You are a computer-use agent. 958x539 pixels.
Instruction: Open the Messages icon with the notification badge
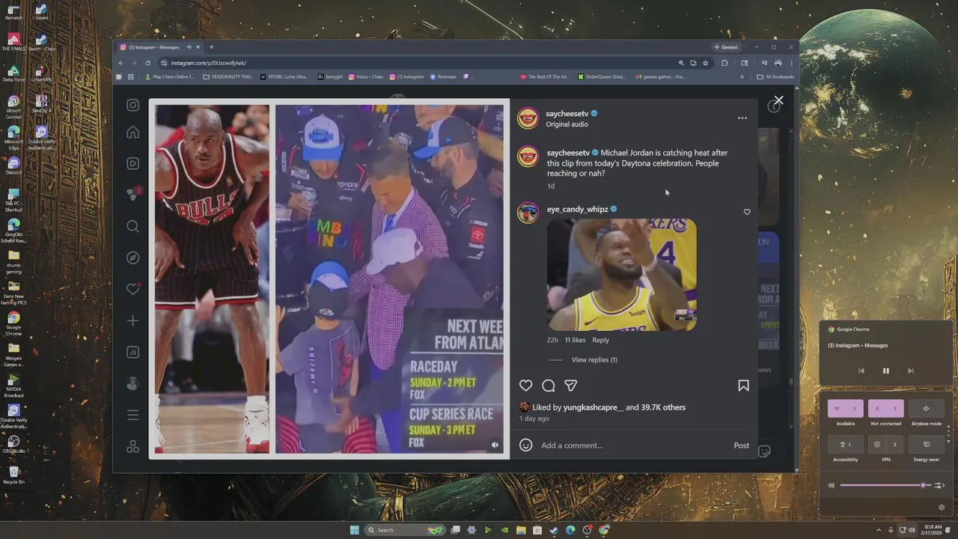coord(132,195)
